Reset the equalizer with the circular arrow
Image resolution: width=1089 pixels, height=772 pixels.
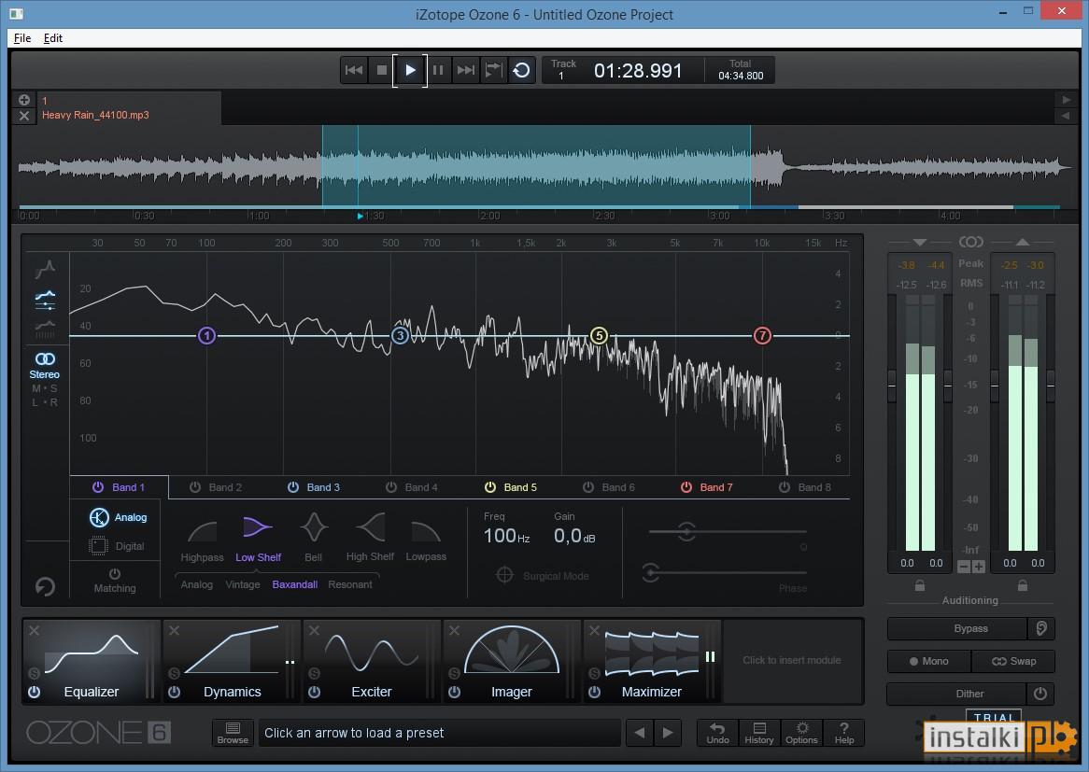click(x=45, y=586)
